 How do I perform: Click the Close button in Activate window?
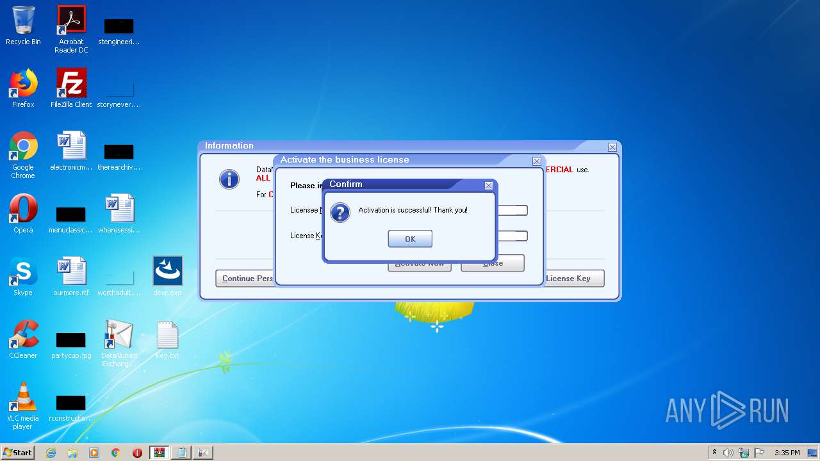493,263
